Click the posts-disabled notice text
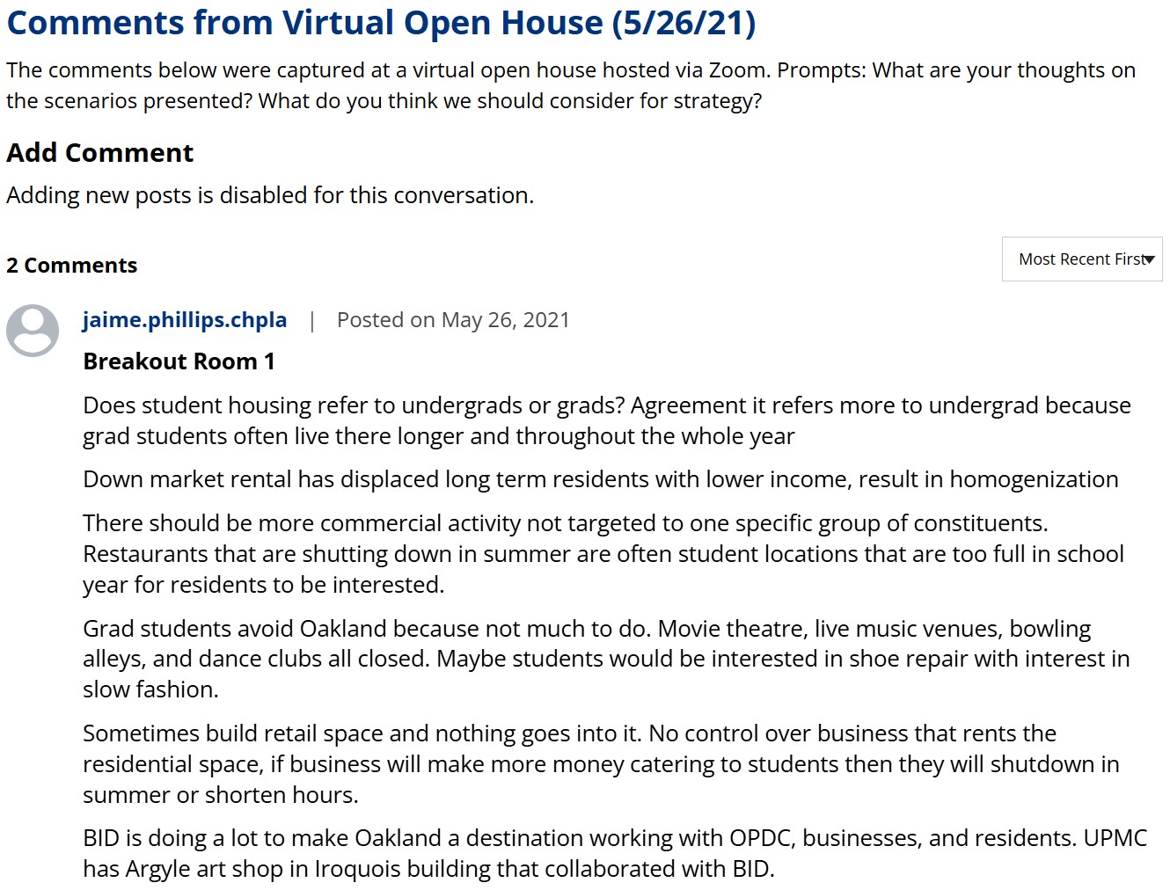This screenshot has width=1170, height=890. coord(270,195)
